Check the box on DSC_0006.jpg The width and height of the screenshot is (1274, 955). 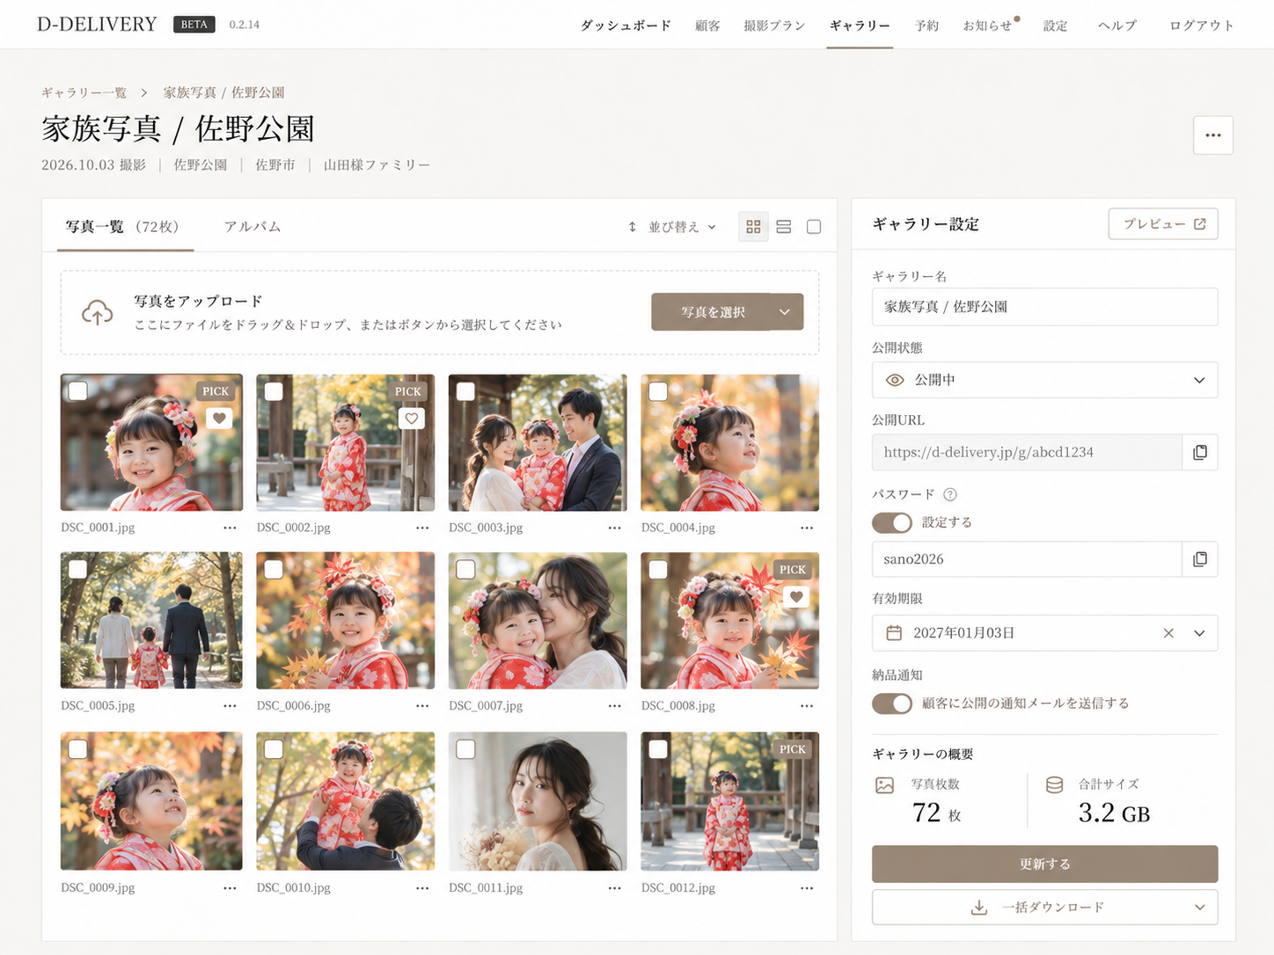pos(274,570)
